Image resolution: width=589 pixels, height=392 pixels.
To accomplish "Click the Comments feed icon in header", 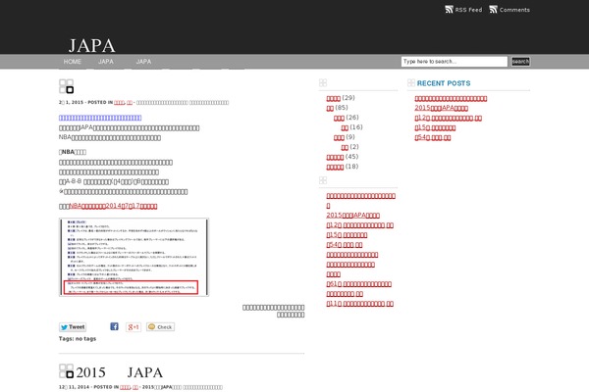I will tap(493, 10).
